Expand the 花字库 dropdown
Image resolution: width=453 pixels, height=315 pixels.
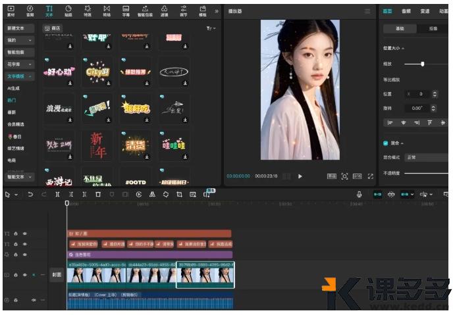click(19, 64)
